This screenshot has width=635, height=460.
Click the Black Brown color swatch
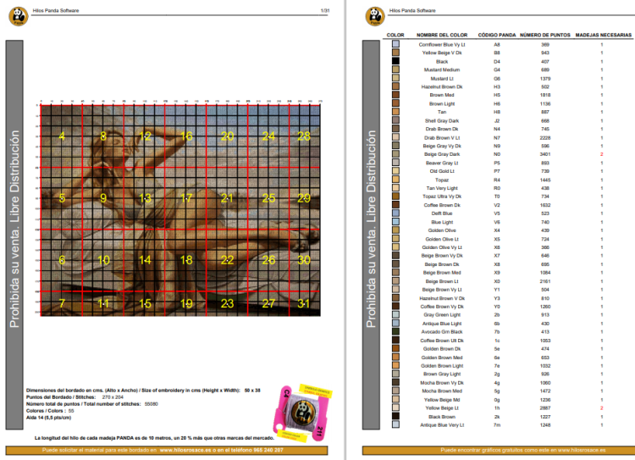point(395,416)
